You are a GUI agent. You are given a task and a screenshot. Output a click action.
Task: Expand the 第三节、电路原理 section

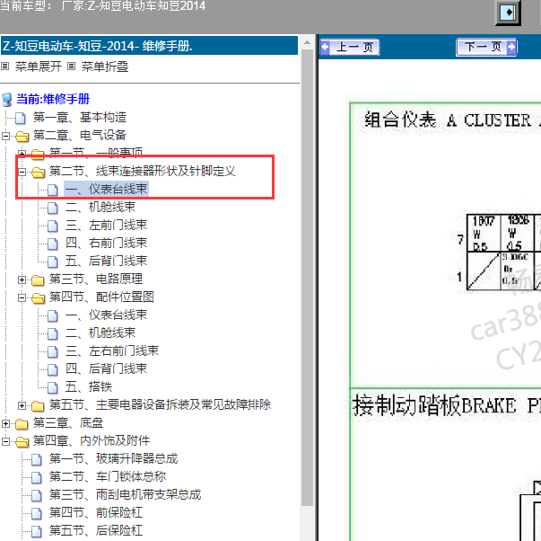tap(22, 279)
